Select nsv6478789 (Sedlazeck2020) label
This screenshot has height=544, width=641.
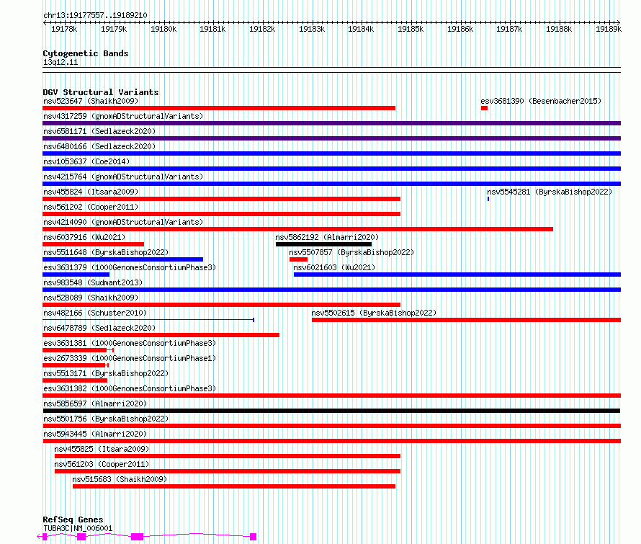99,328
